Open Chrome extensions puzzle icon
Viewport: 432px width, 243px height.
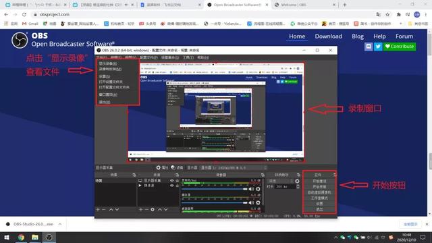[398, 14]
